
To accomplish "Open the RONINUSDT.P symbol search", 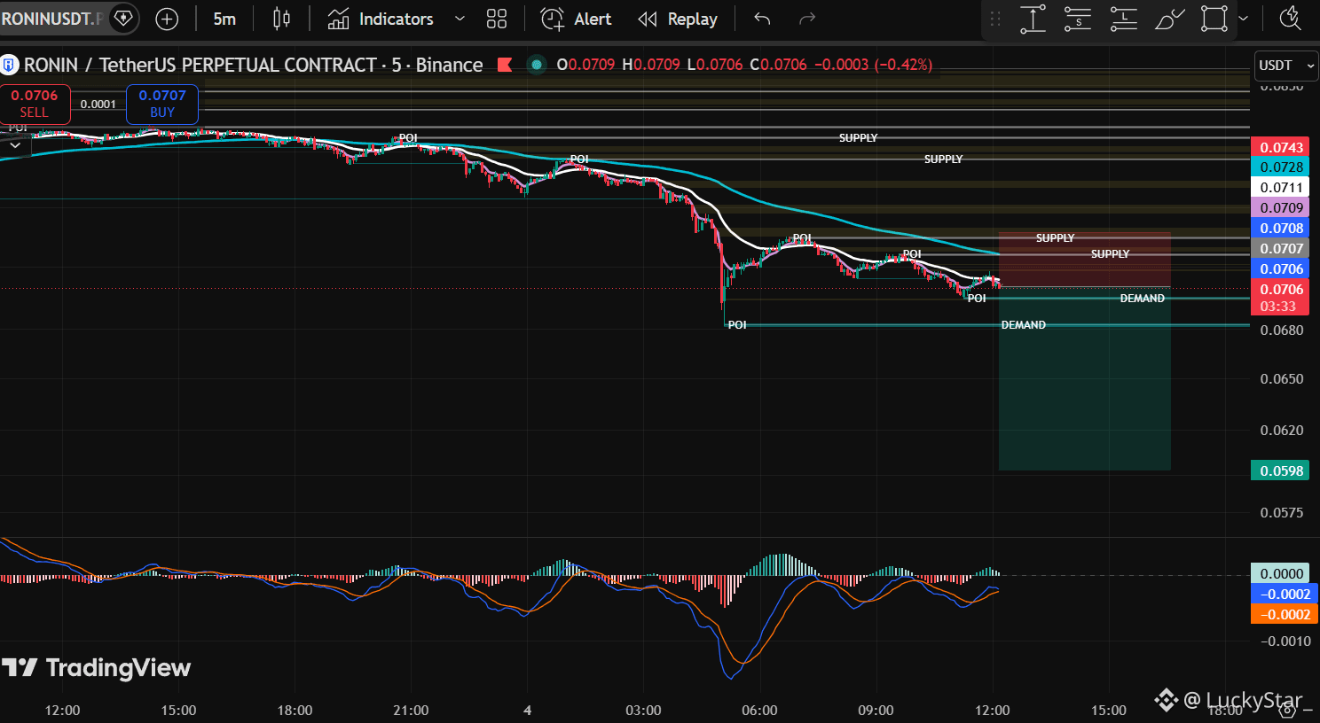I will click(x=53, y=19).
